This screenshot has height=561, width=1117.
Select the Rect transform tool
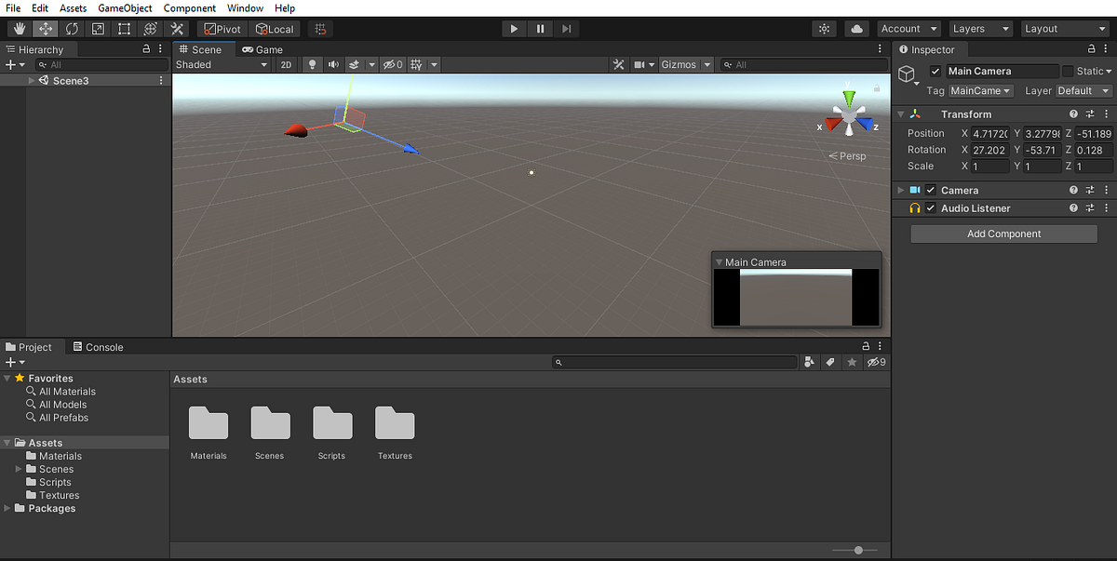pyautogui.click(x=123, y=29)
